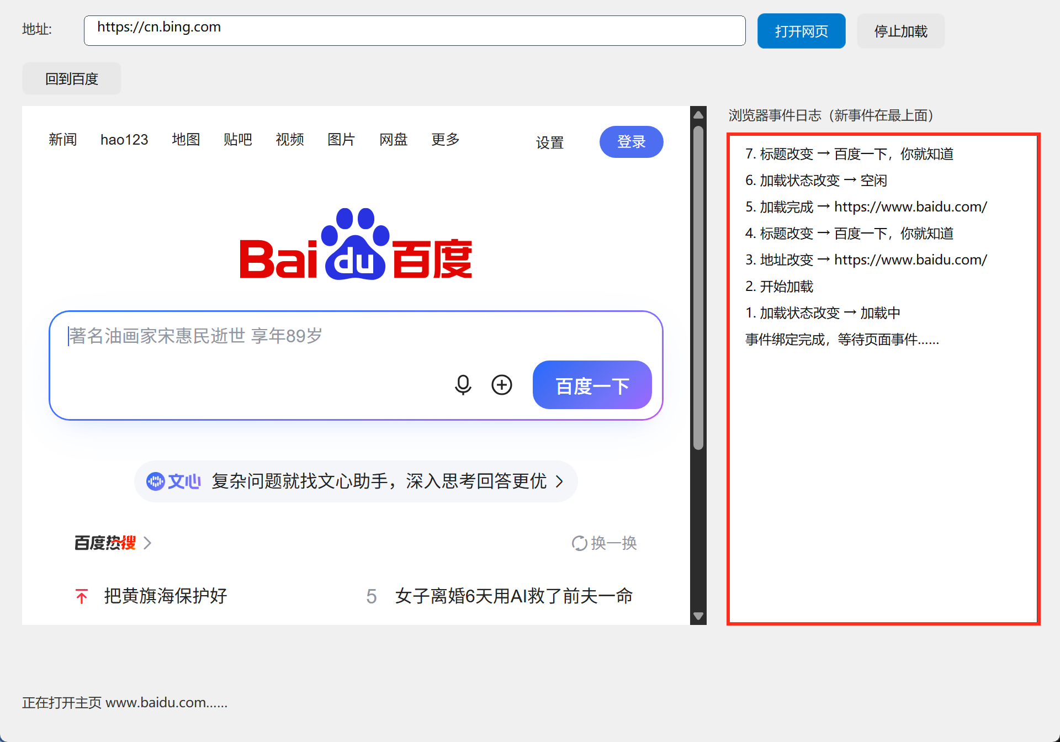Open hot search 女子离婚6天用AI救了前夫一命
Viewport: 1060px width, 742px height.
pos(513,596)
